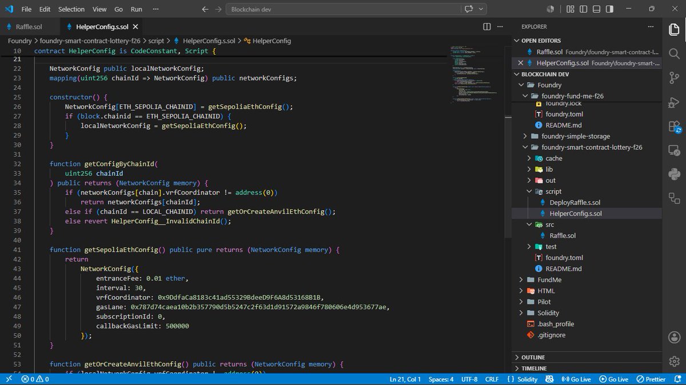Collapse the OPEN EDITORS section

[587, 41]
